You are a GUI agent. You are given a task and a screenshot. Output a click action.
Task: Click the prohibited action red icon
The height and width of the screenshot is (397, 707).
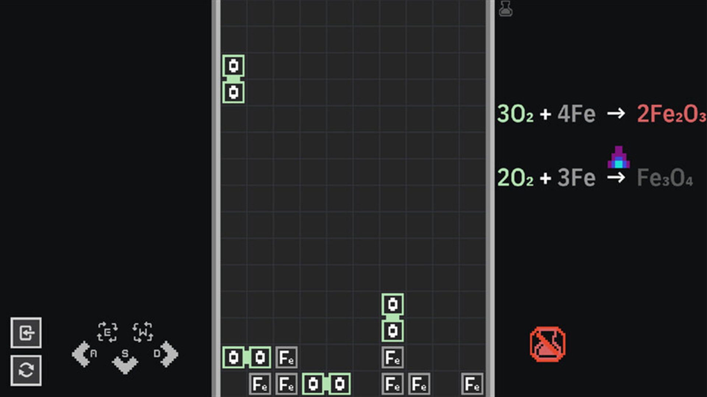tap(547, 344)
